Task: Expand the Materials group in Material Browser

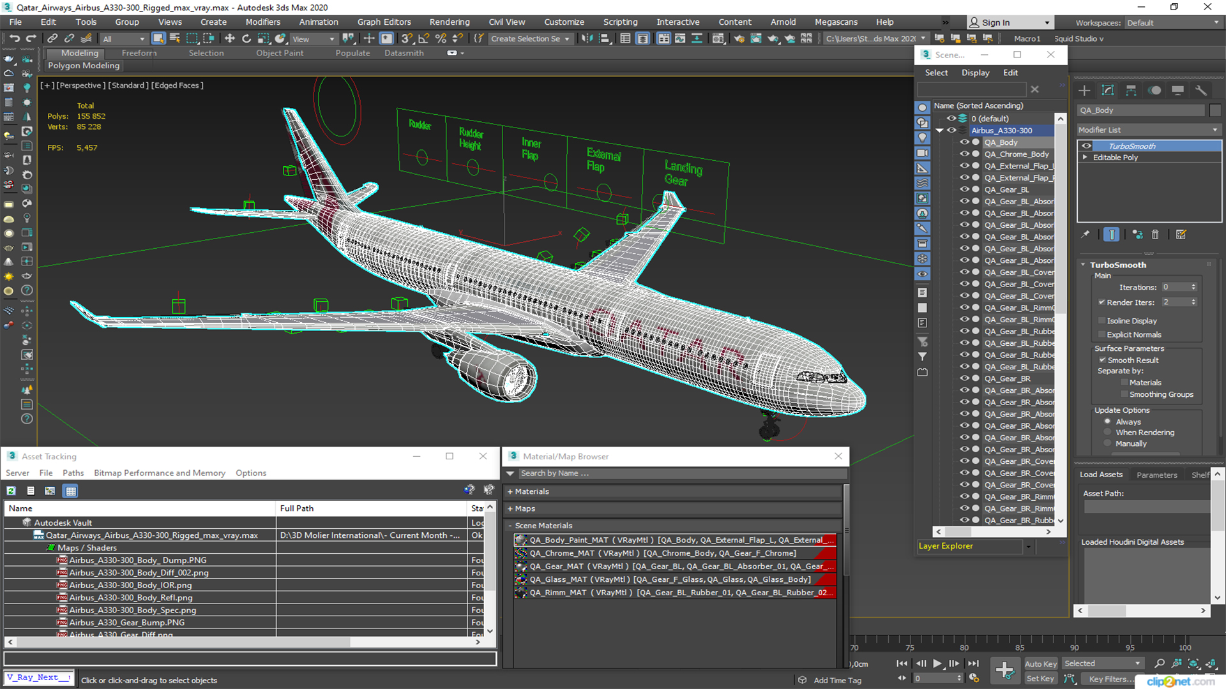Action: (x=510, y=492)
